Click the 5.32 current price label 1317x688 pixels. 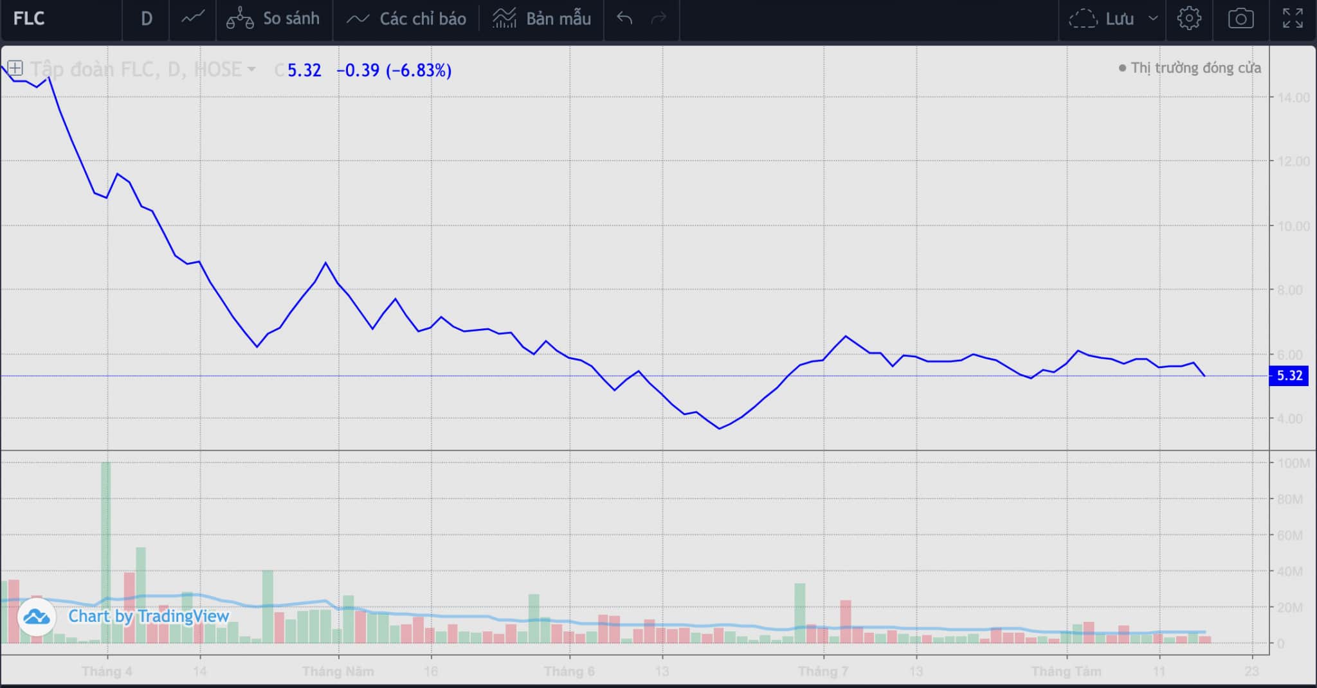point(1289,376)
